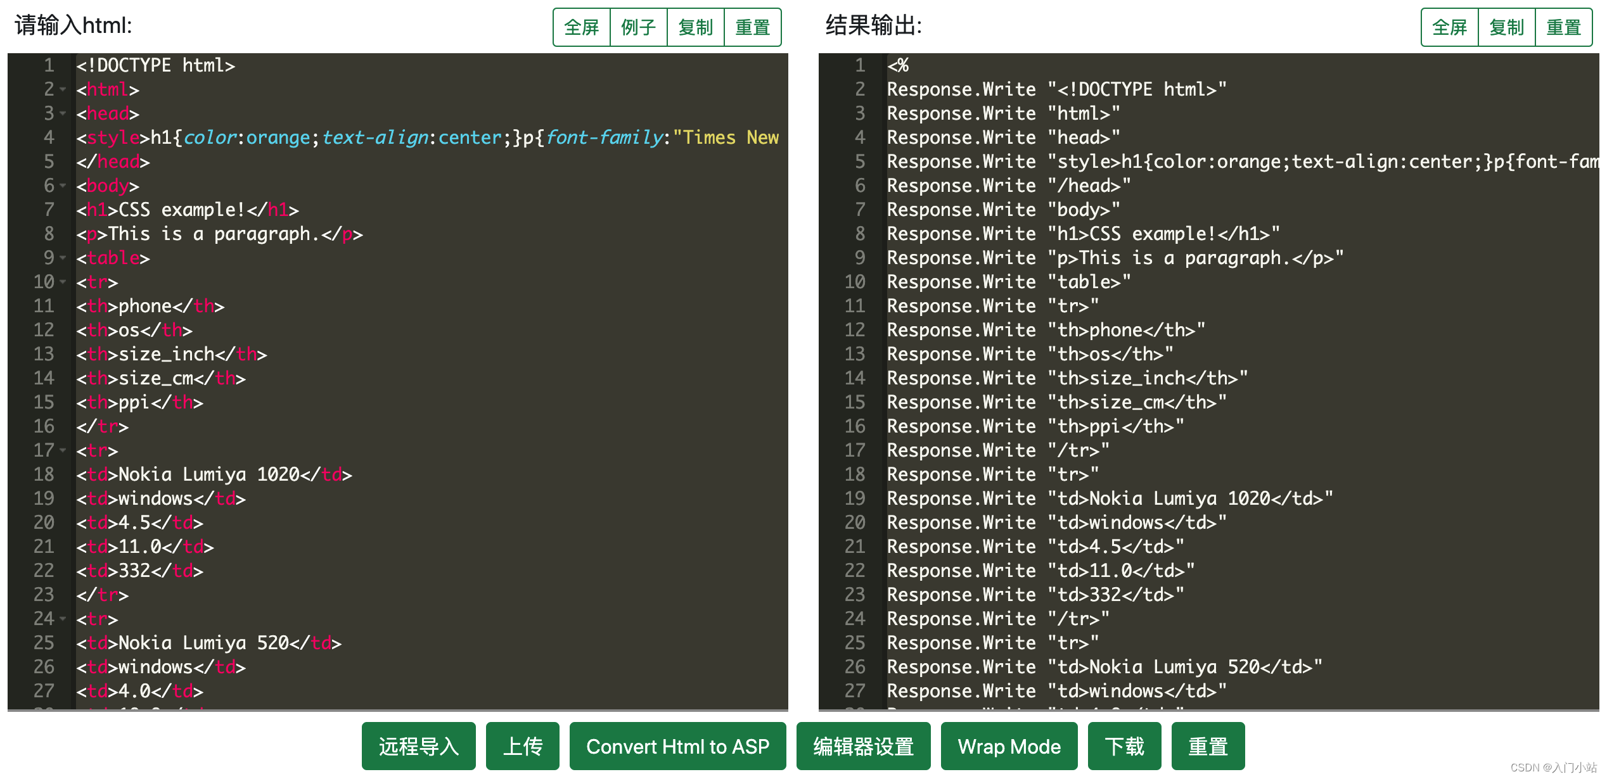Screen dimensions: 1607x779
Task: Collapse the tr block at line 17
Action: pos(63,451)
